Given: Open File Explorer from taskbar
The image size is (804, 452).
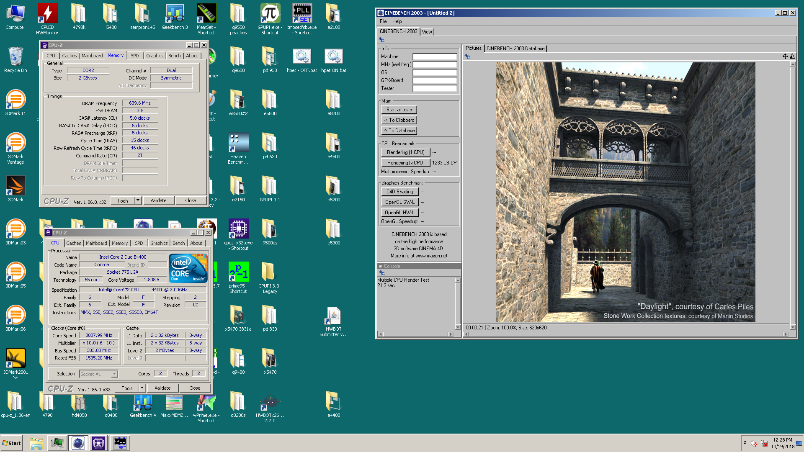Looking at the screenshot, I should click(36, 443).
